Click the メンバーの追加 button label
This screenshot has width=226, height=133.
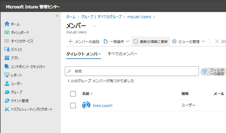pyautogui.click(x=87, y=42)
